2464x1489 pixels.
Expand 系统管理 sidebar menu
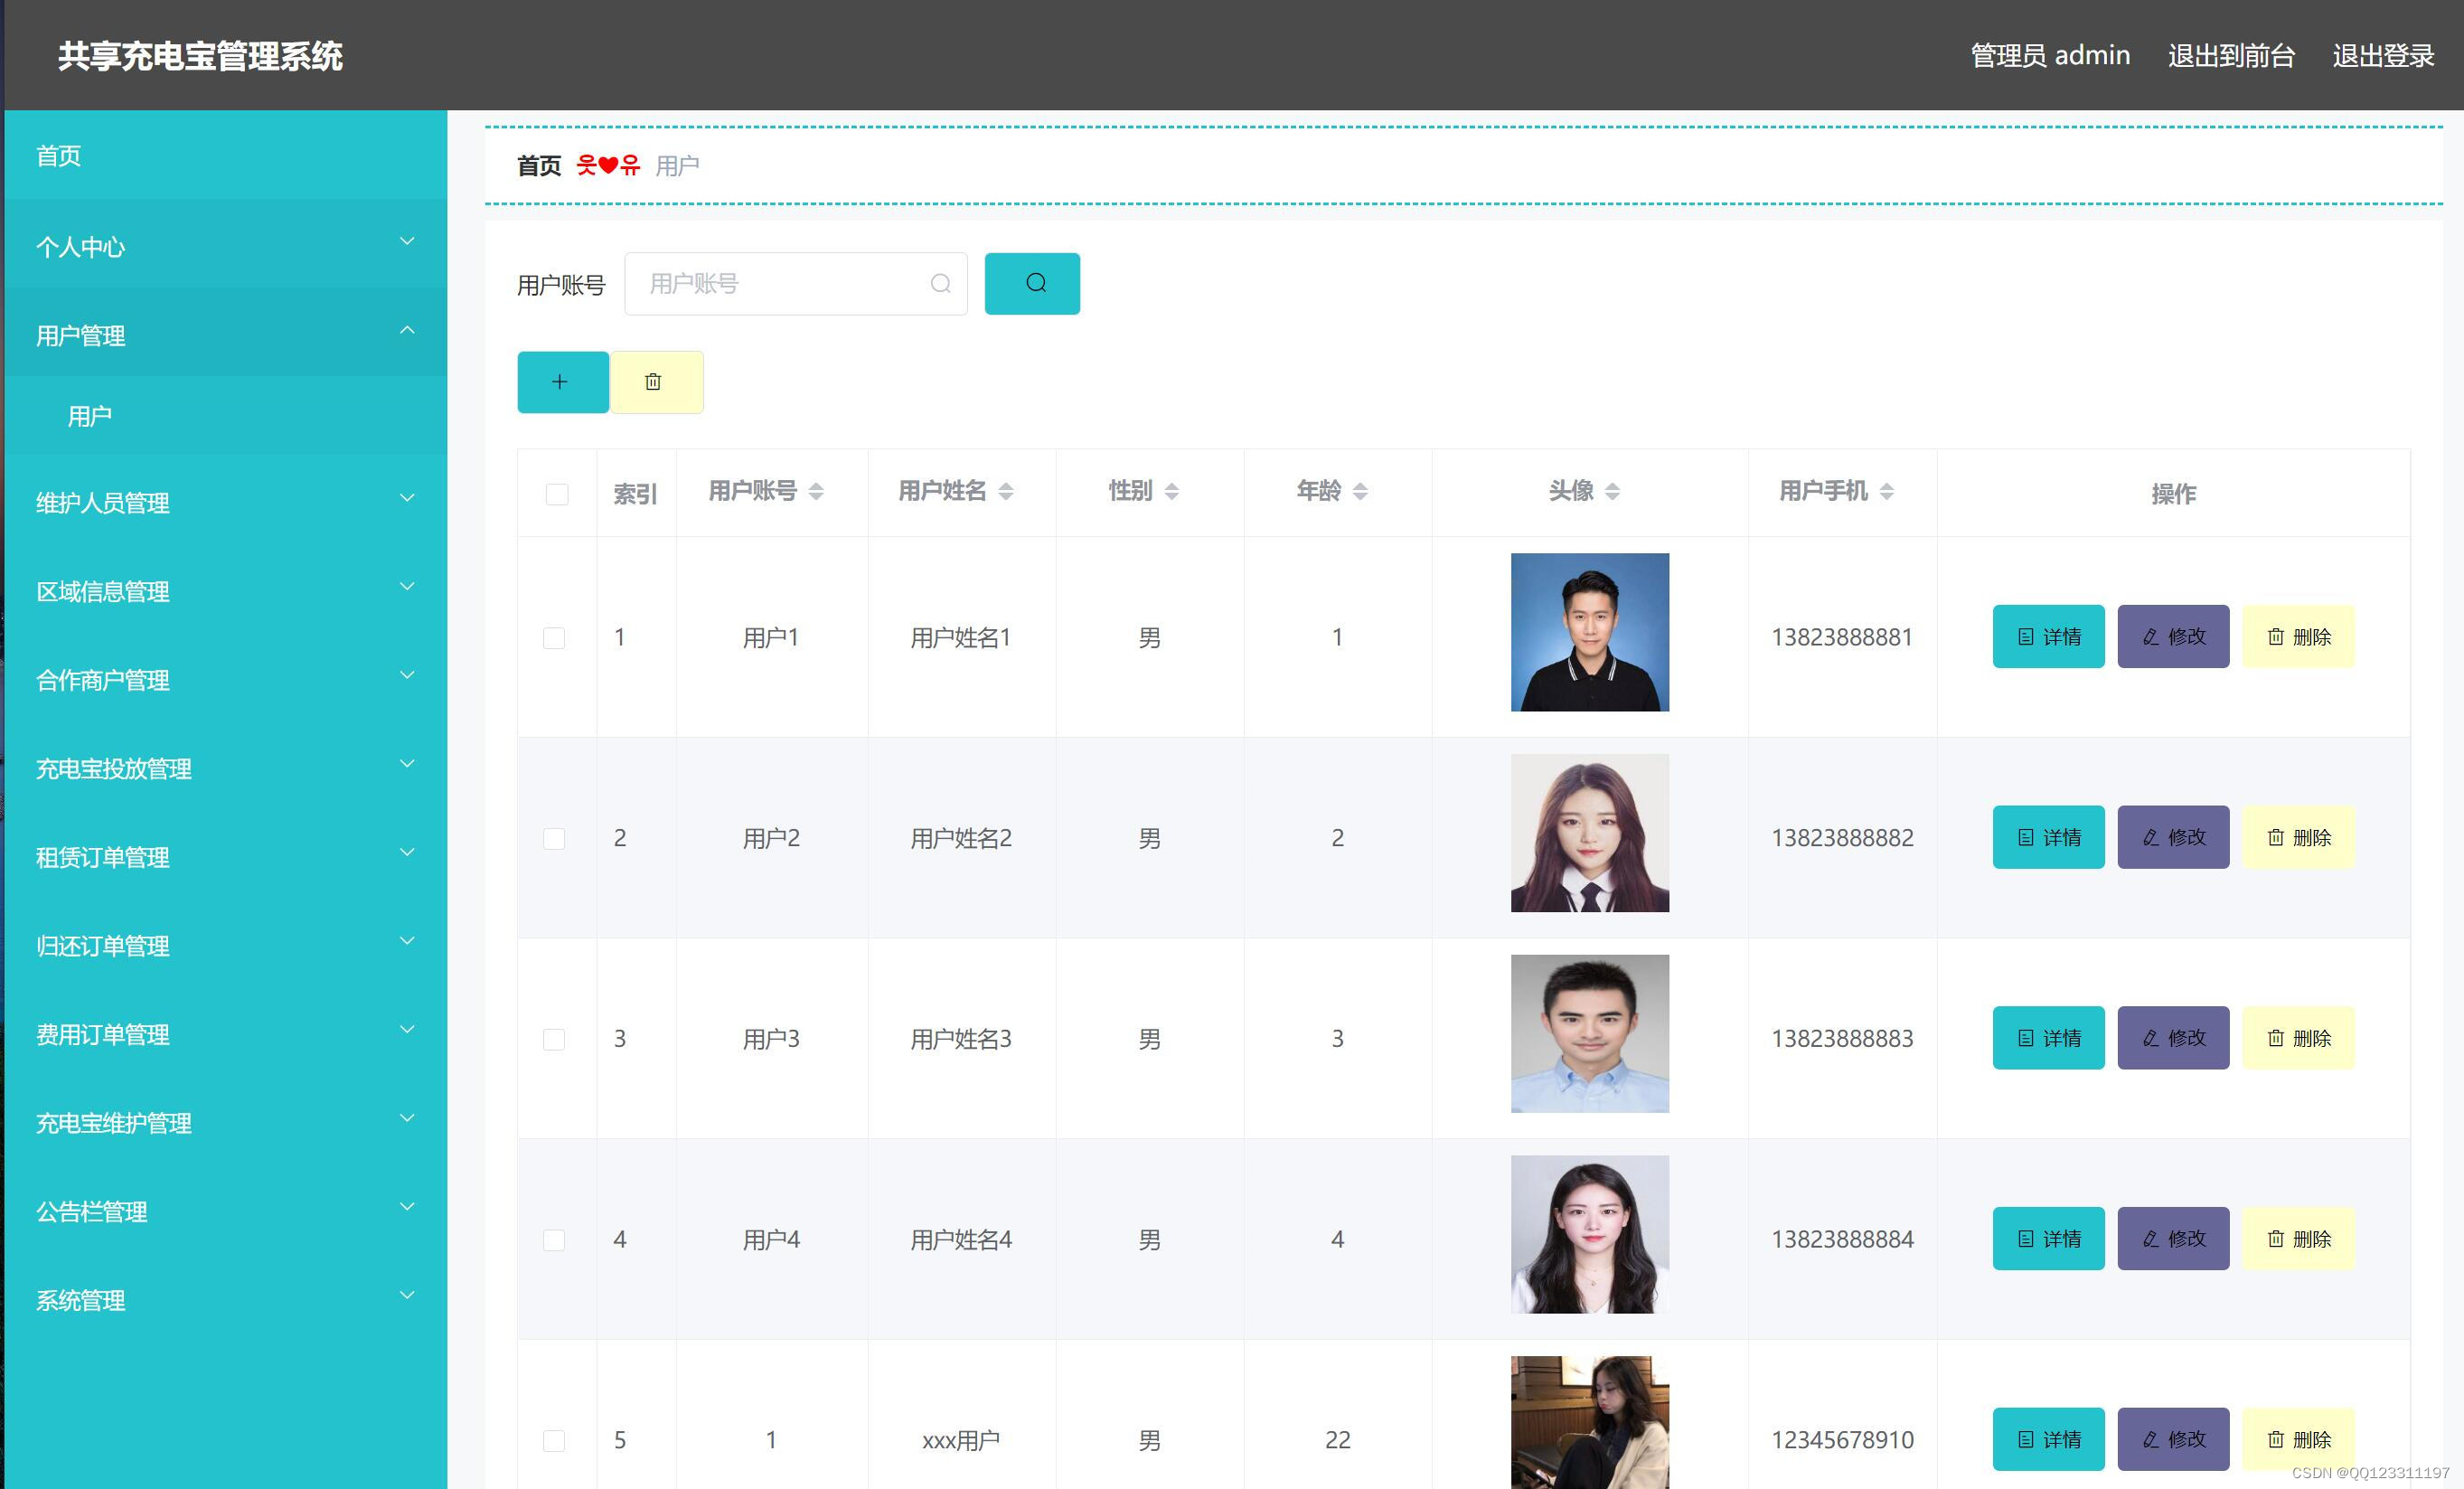pyautogui.click(x=226, y=1299)
